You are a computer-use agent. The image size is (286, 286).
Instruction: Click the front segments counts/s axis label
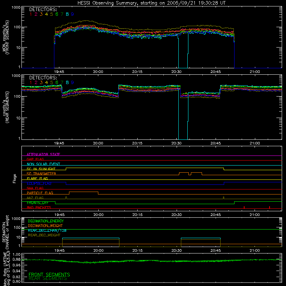coord(6,38)
